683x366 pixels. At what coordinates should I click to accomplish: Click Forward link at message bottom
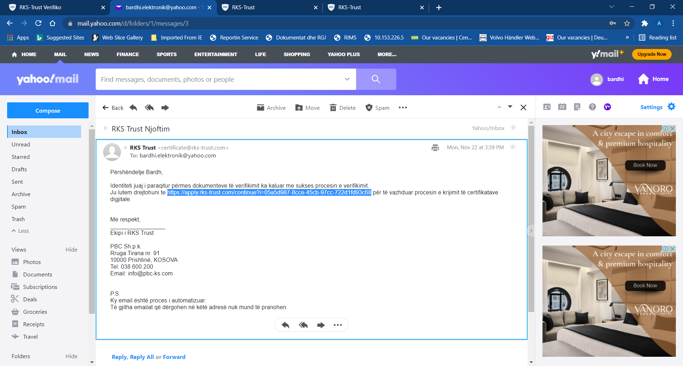point(174,357)
